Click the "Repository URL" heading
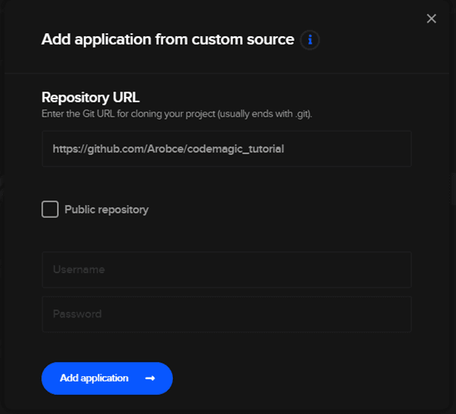The width and height of the screenshot is (456, 414). coord(90,98)
